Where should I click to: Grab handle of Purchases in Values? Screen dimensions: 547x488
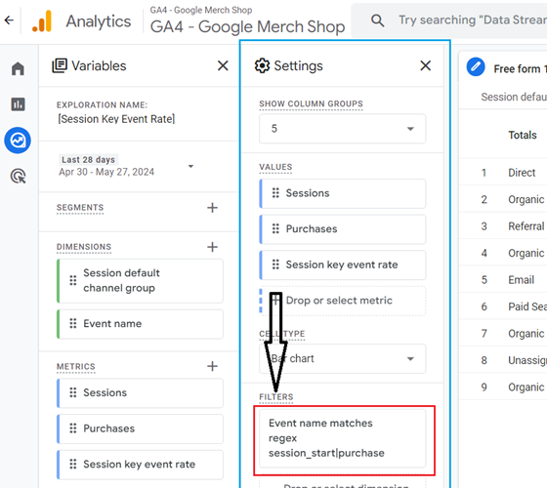pos(275,228)
